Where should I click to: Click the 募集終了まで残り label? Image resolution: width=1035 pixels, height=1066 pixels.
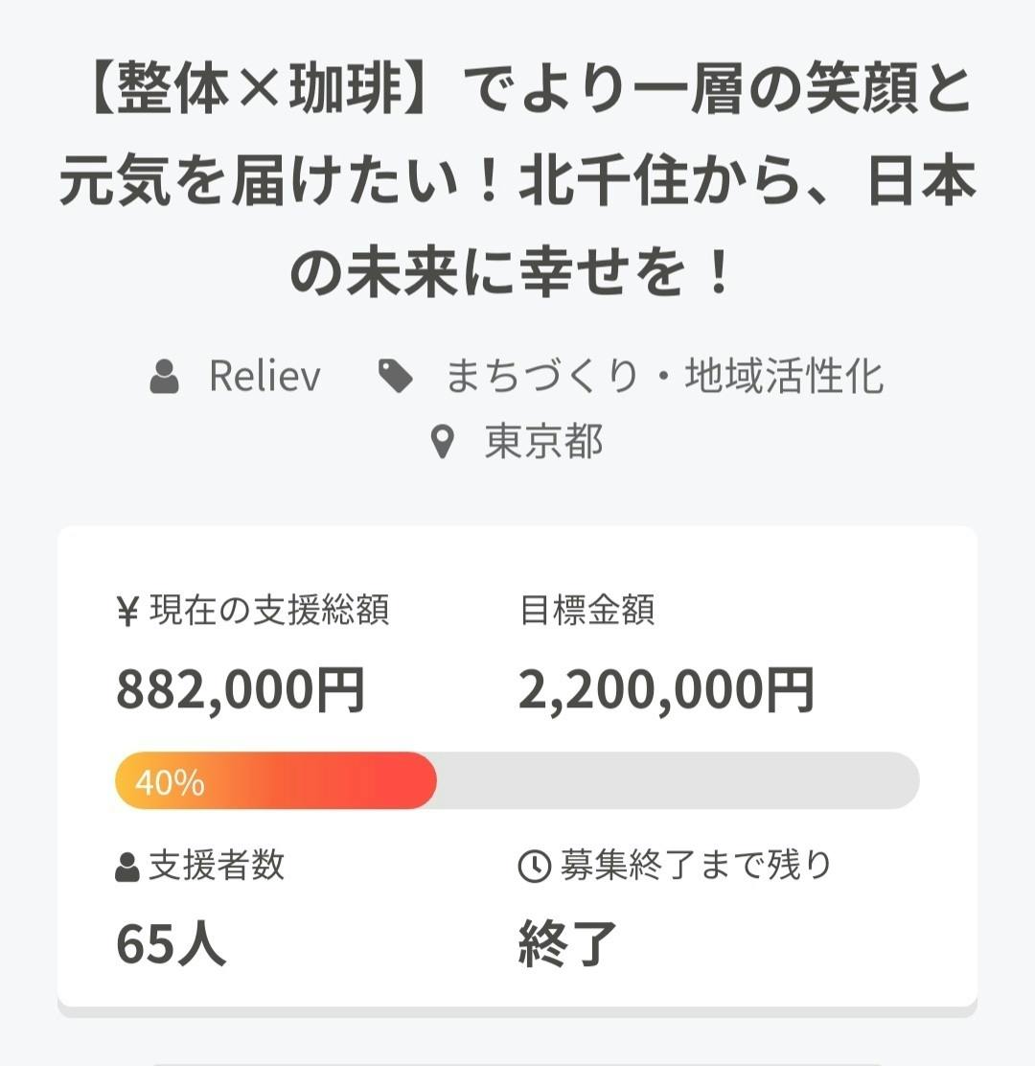(x=697, y=866)
